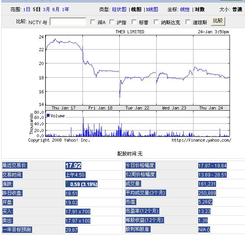Screen dimensions: 245x238
Task: Select the 5日 range option
Action: click(x=36, y=10)
